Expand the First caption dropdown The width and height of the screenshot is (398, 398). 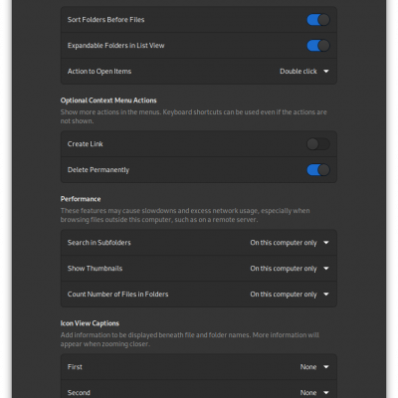pyautogui.click(x=314, y=367)
